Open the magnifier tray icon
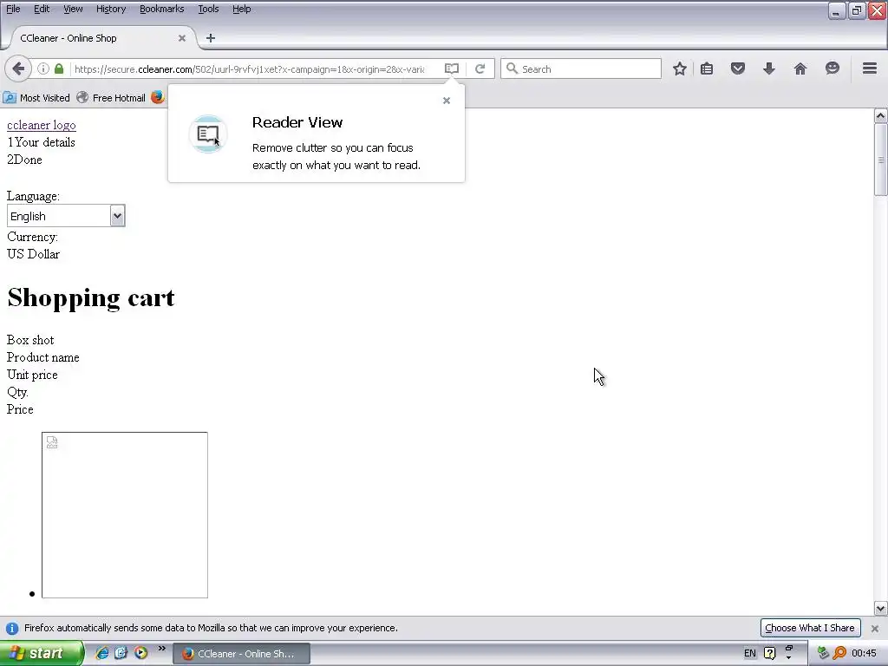The image size is (888, 666). click(839, 653)
